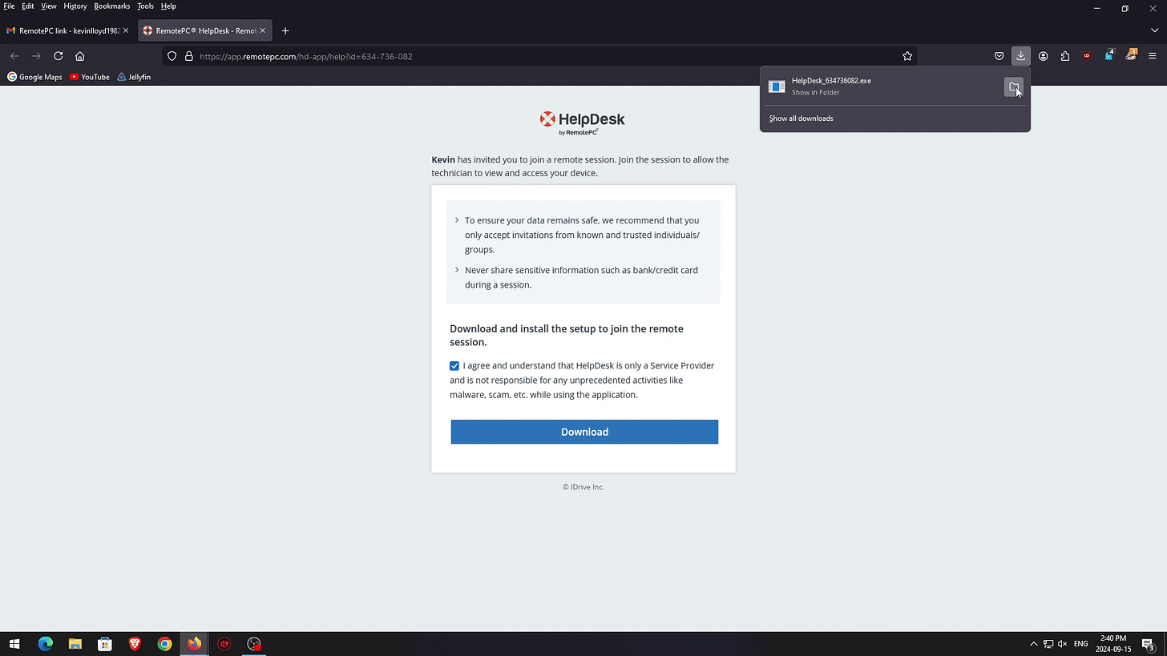Open the YouTube bookmark
Screen dimensions: 1167x656
[x=89, y=77]
